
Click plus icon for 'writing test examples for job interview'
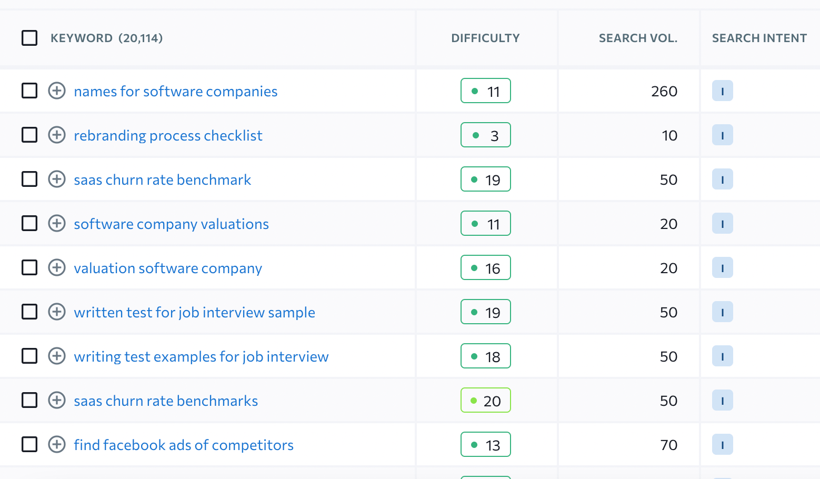(x=57, y=356)
